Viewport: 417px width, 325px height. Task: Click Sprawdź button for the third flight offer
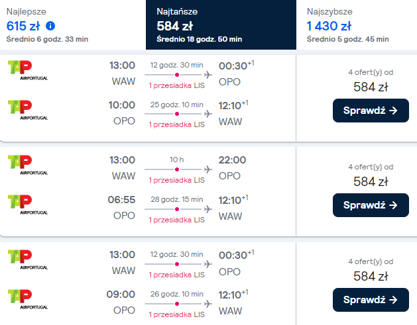click(371, 300)
